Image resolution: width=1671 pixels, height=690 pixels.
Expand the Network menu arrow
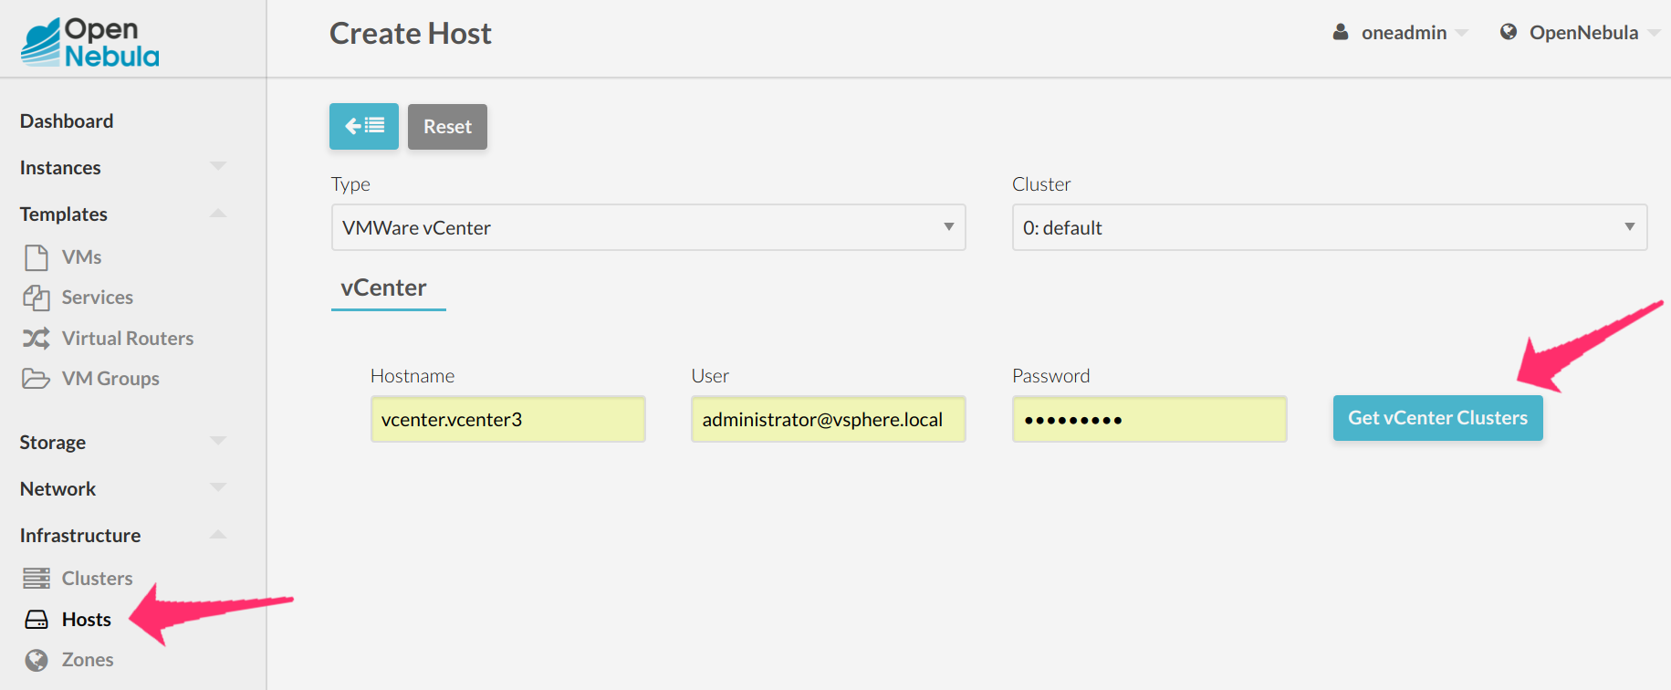218,487
